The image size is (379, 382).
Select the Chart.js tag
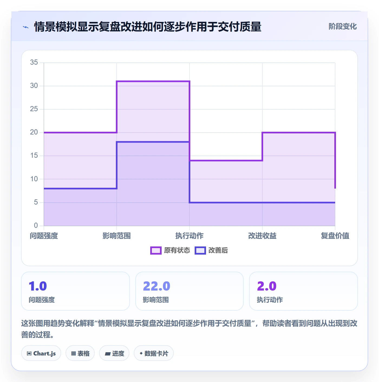coord(41,353)
